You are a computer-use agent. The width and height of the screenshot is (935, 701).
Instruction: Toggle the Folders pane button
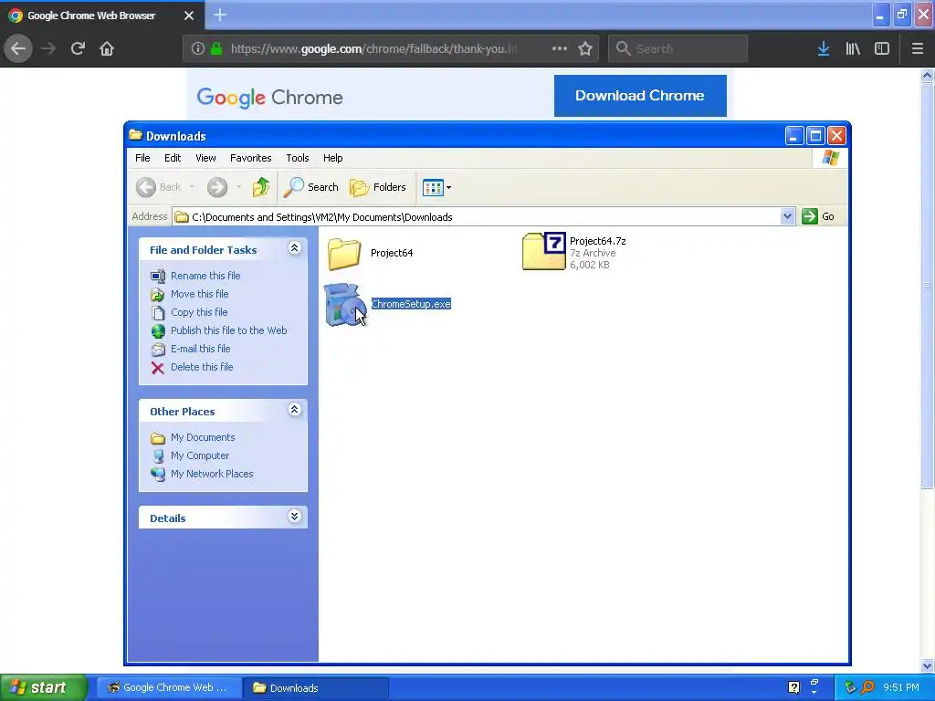pyautogui.click(x=377, y=187)
